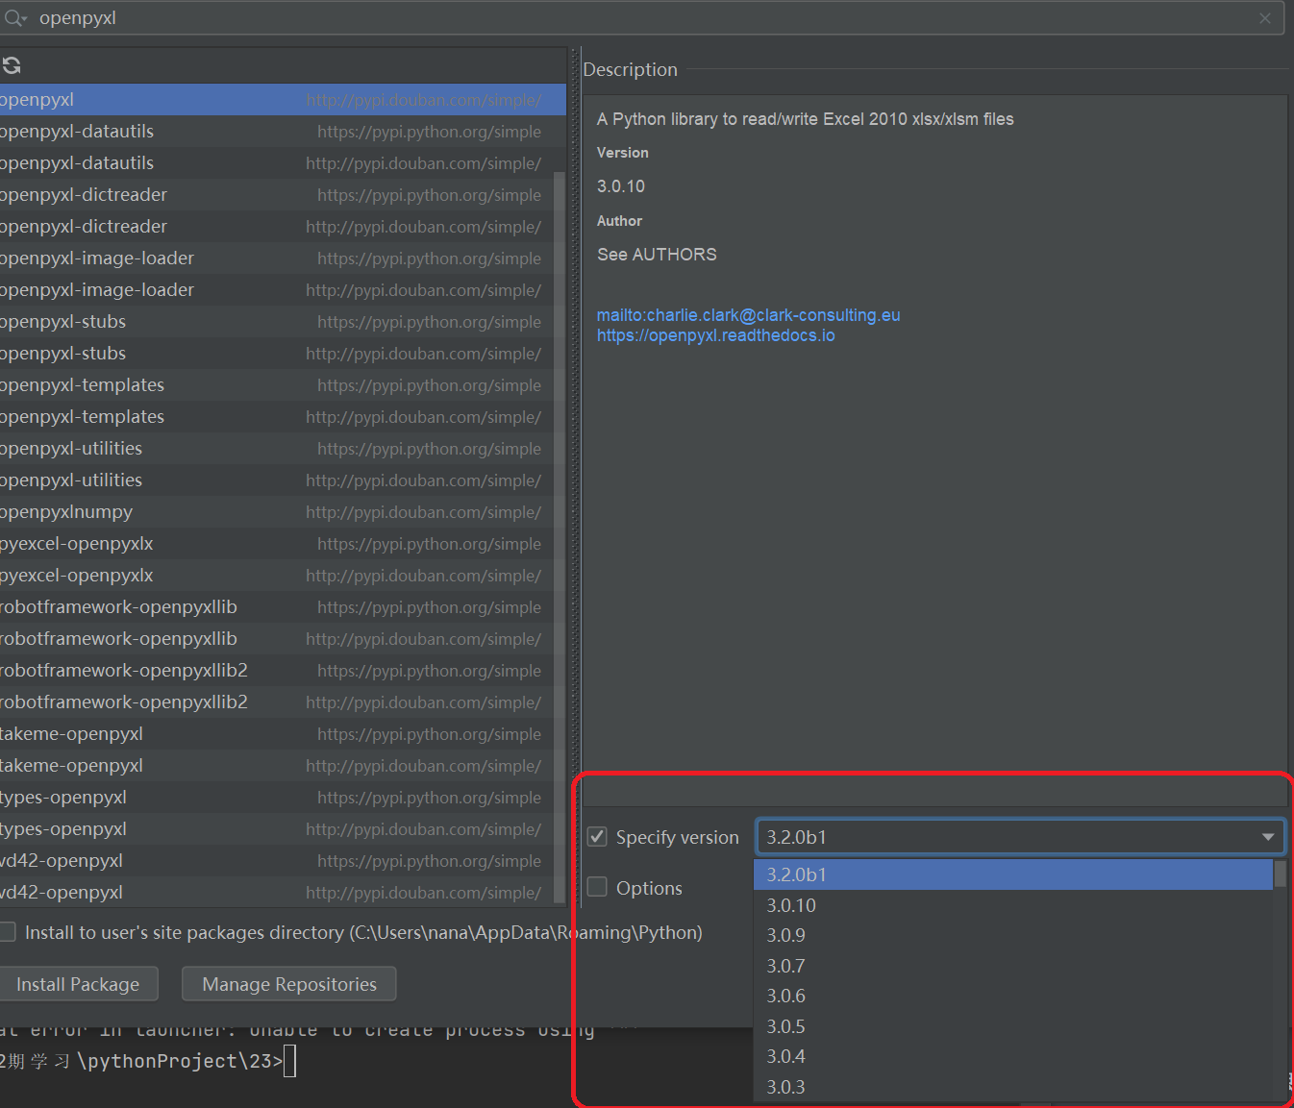The width and height of the screenshot is (1294, 1108).
Task: Select openpyxl-utilities from pypi.douban.com
Action: point(277,480)
